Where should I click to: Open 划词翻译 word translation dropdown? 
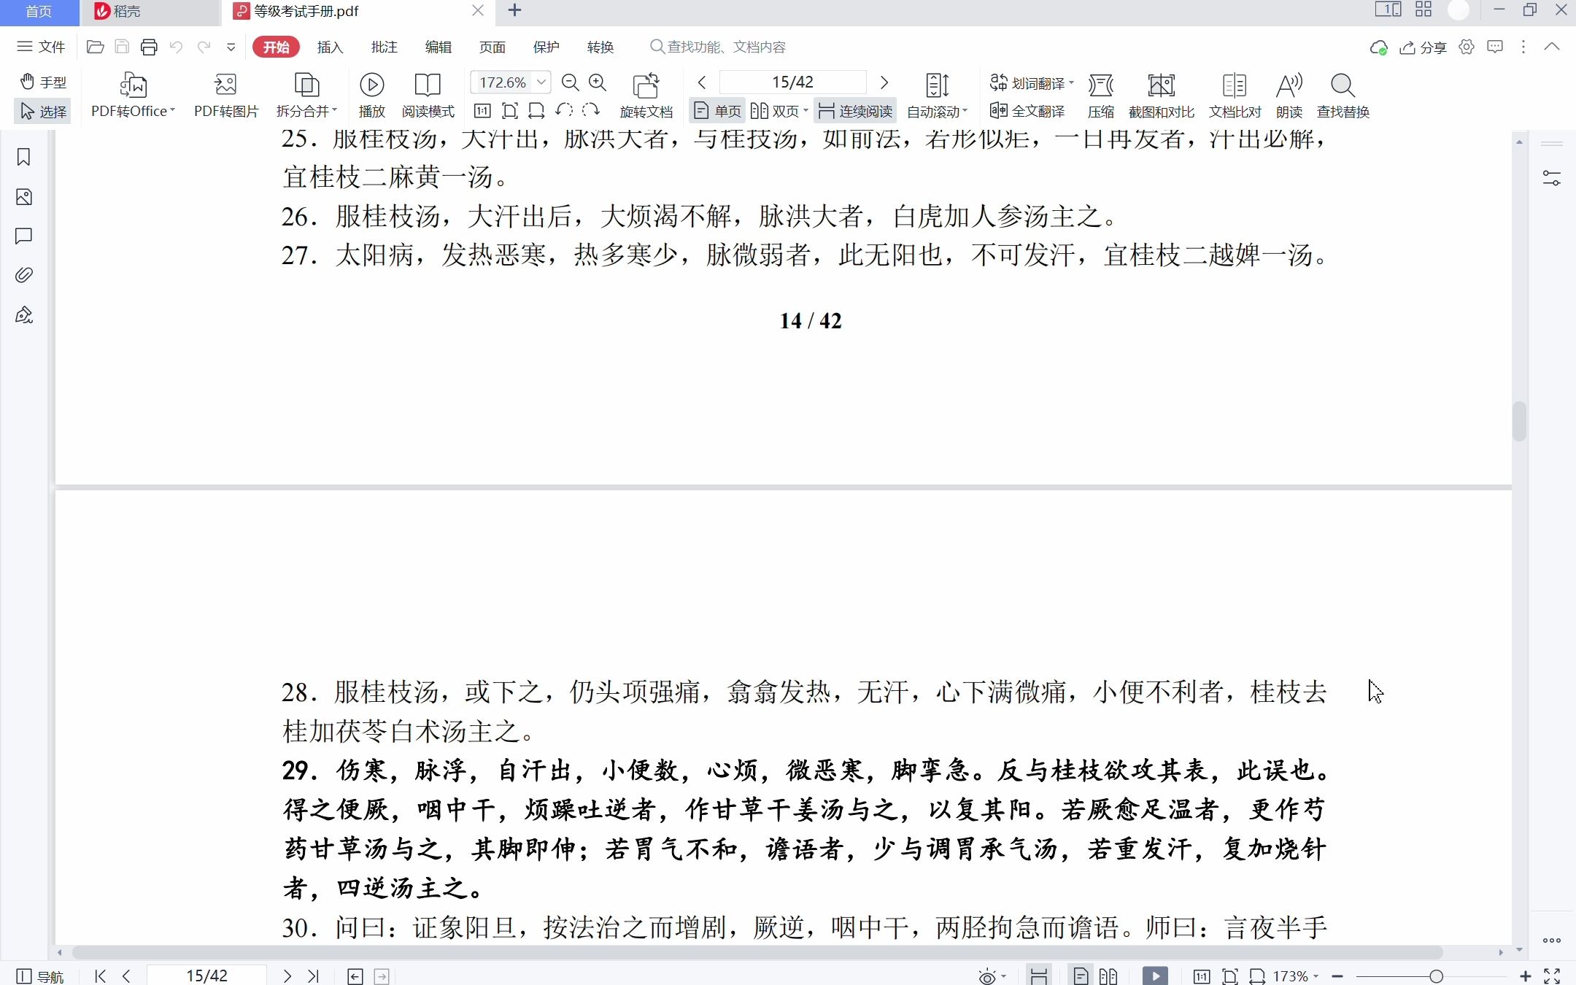point(1032,83)
